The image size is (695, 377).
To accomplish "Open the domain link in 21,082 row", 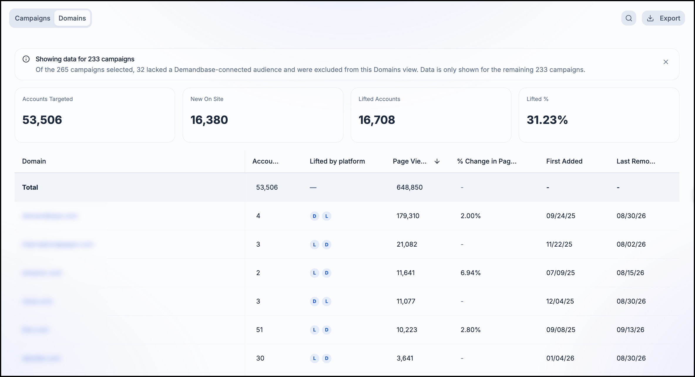I will click(x=58, y=245).
